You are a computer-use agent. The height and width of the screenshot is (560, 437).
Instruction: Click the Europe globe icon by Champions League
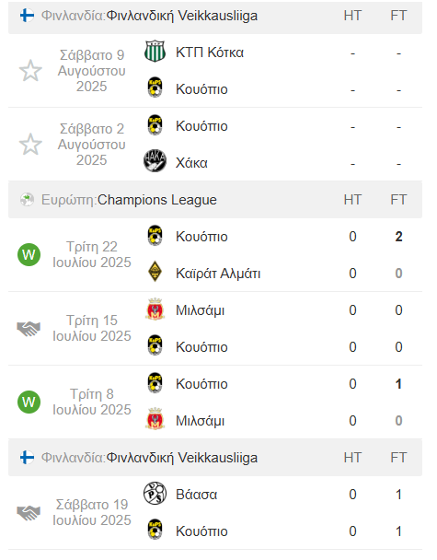[27, 200]
